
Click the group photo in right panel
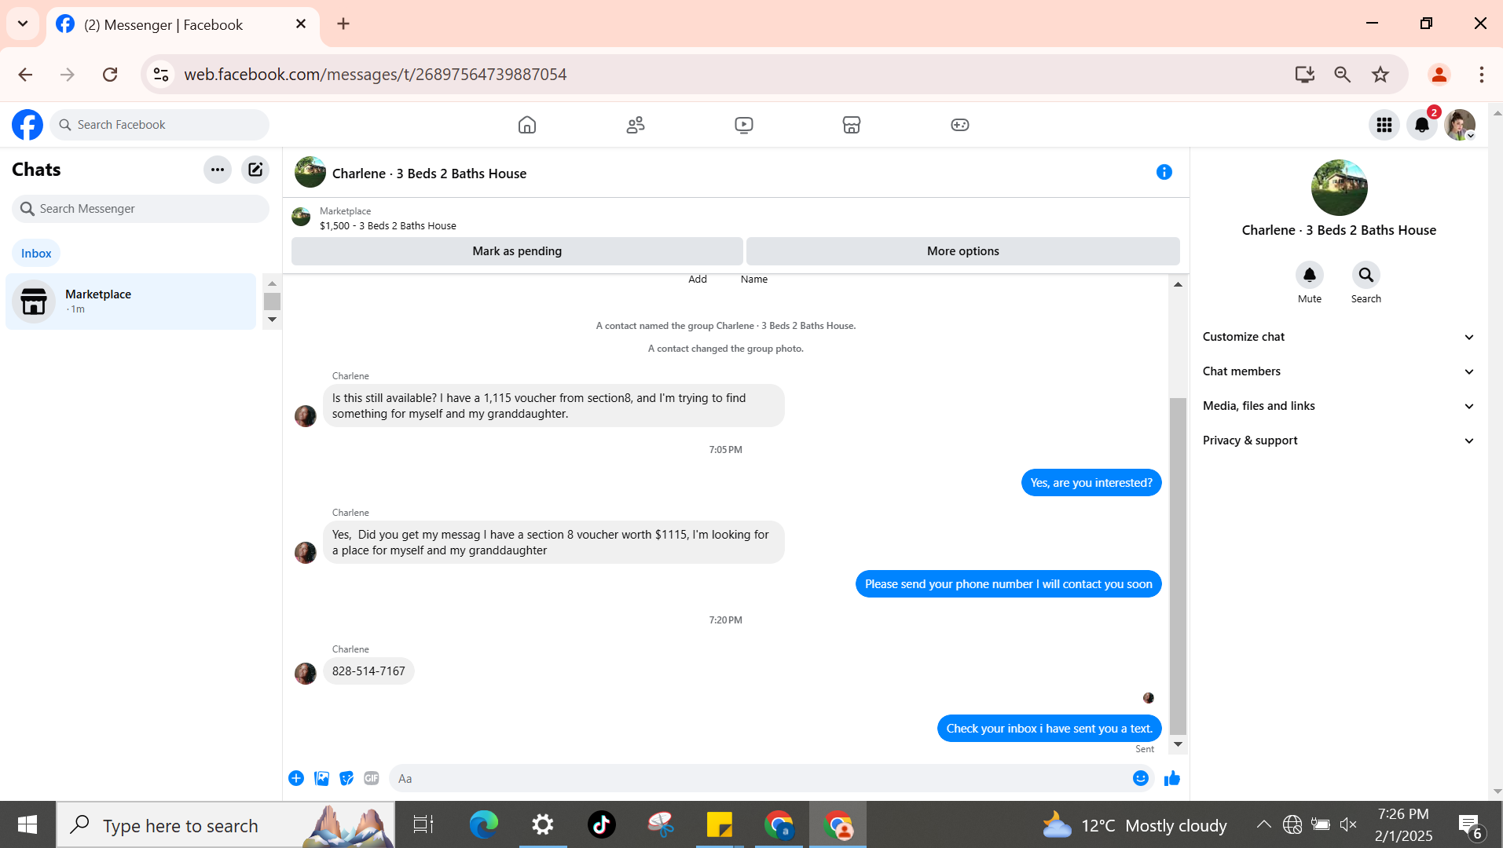(x=1340, y=188)
